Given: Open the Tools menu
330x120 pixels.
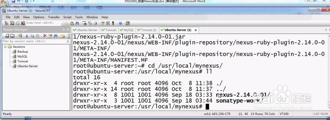Looking at the screenshot, I should click(79, 17).
